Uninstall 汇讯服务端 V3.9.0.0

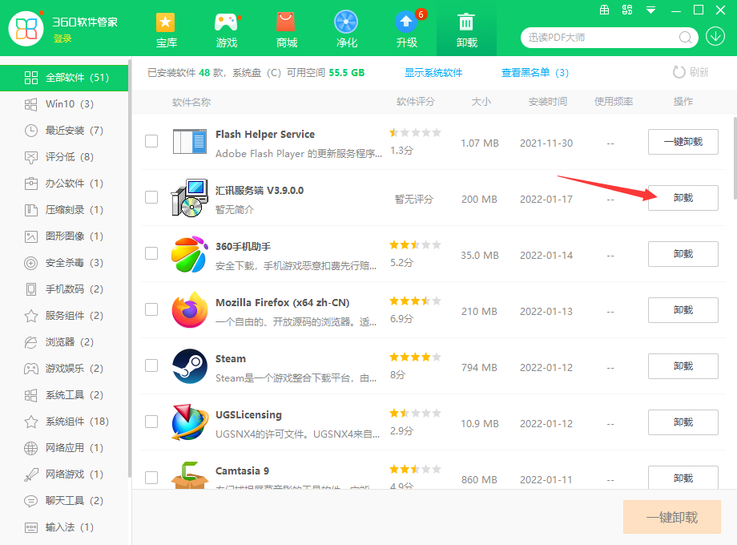683,197
